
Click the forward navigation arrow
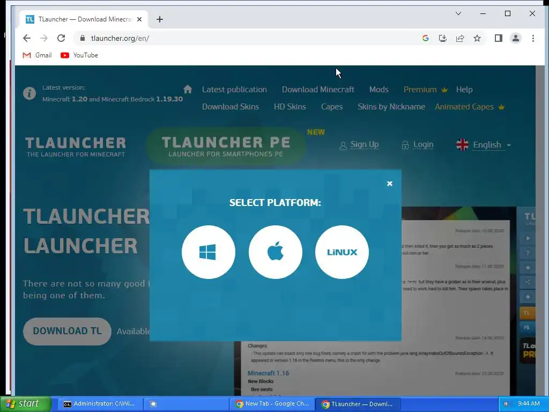[44, 38]
